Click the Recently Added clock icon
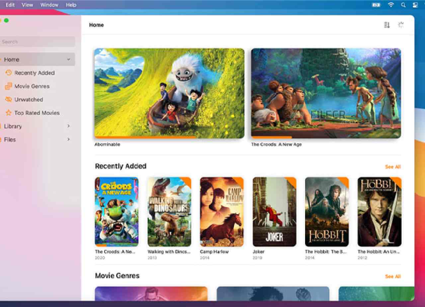This screenshot has height=307, width=425. click(x=8, y=73)
